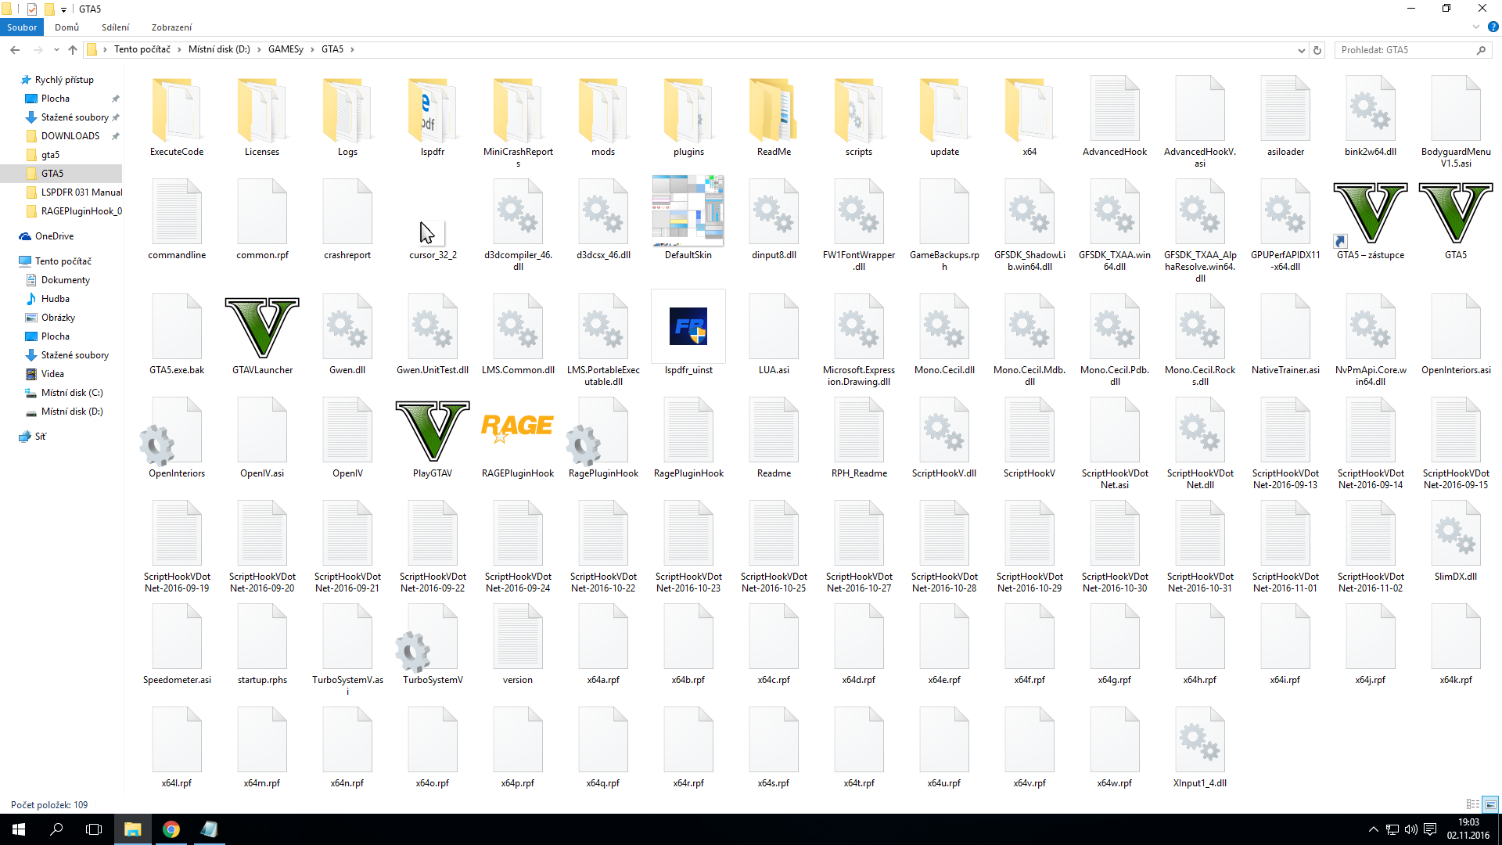This screenshot has width=1502, height=845.
Task: Open the recent locations dropdown arrow
Action: click(56, 50)
